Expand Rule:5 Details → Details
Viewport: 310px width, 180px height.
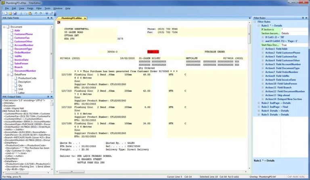(259, 115)
